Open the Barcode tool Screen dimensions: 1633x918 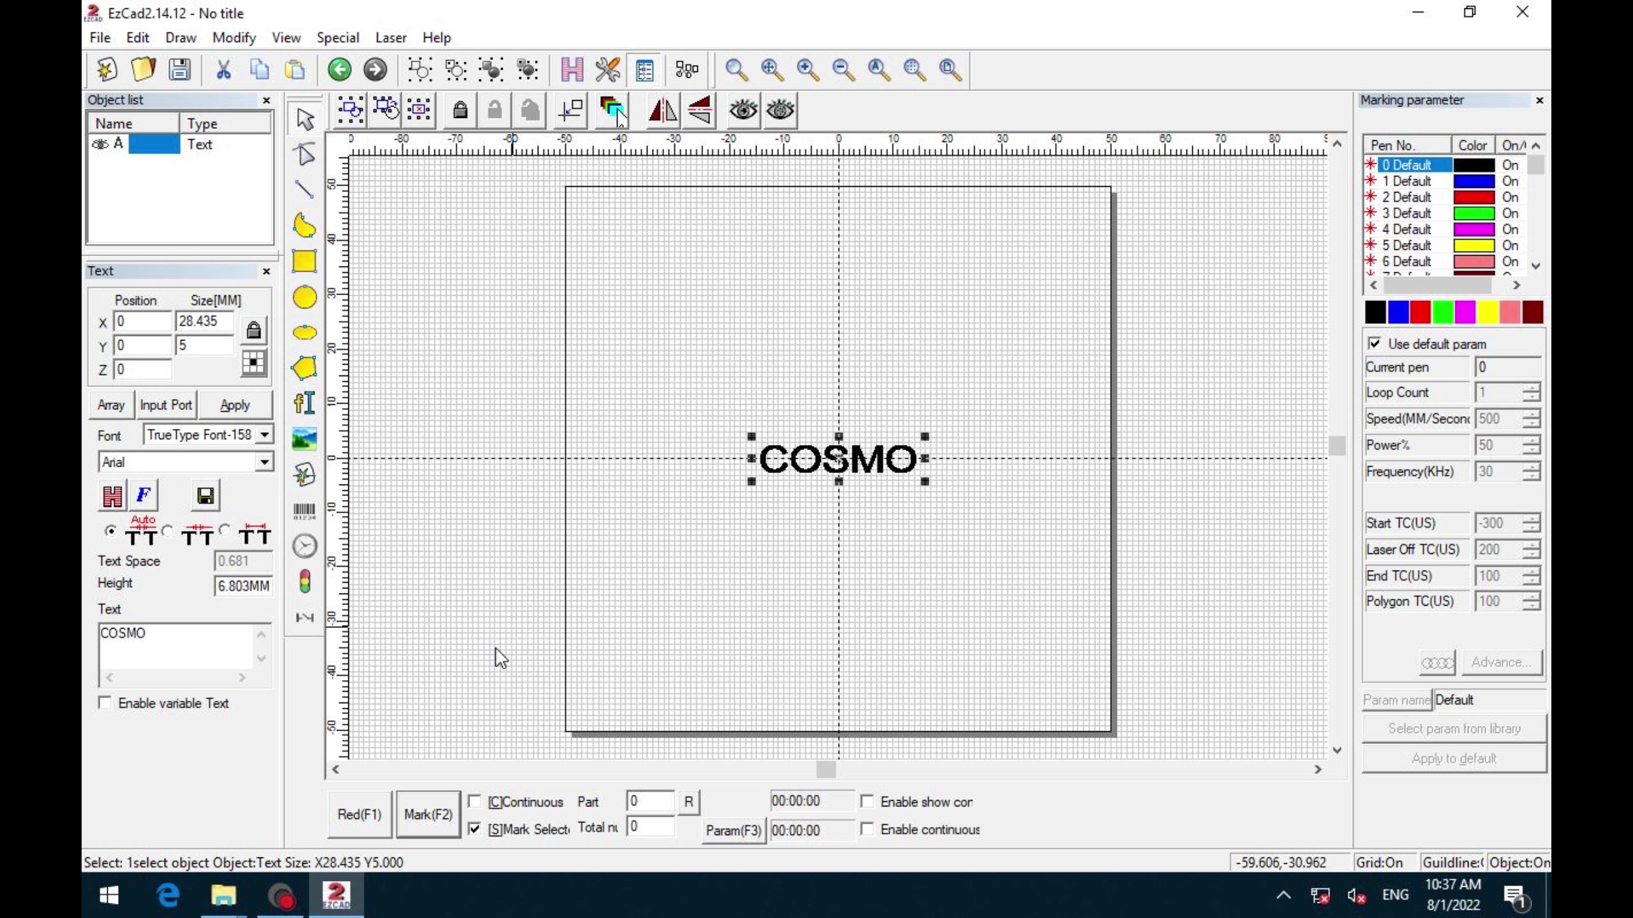304,509
